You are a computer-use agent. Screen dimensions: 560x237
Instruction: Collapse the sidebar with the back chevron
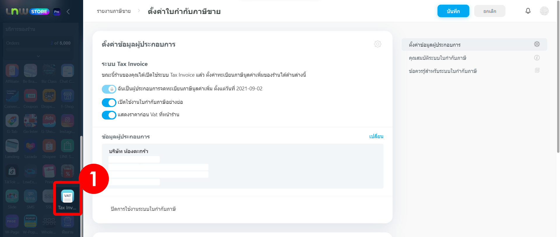coord(68,12)
